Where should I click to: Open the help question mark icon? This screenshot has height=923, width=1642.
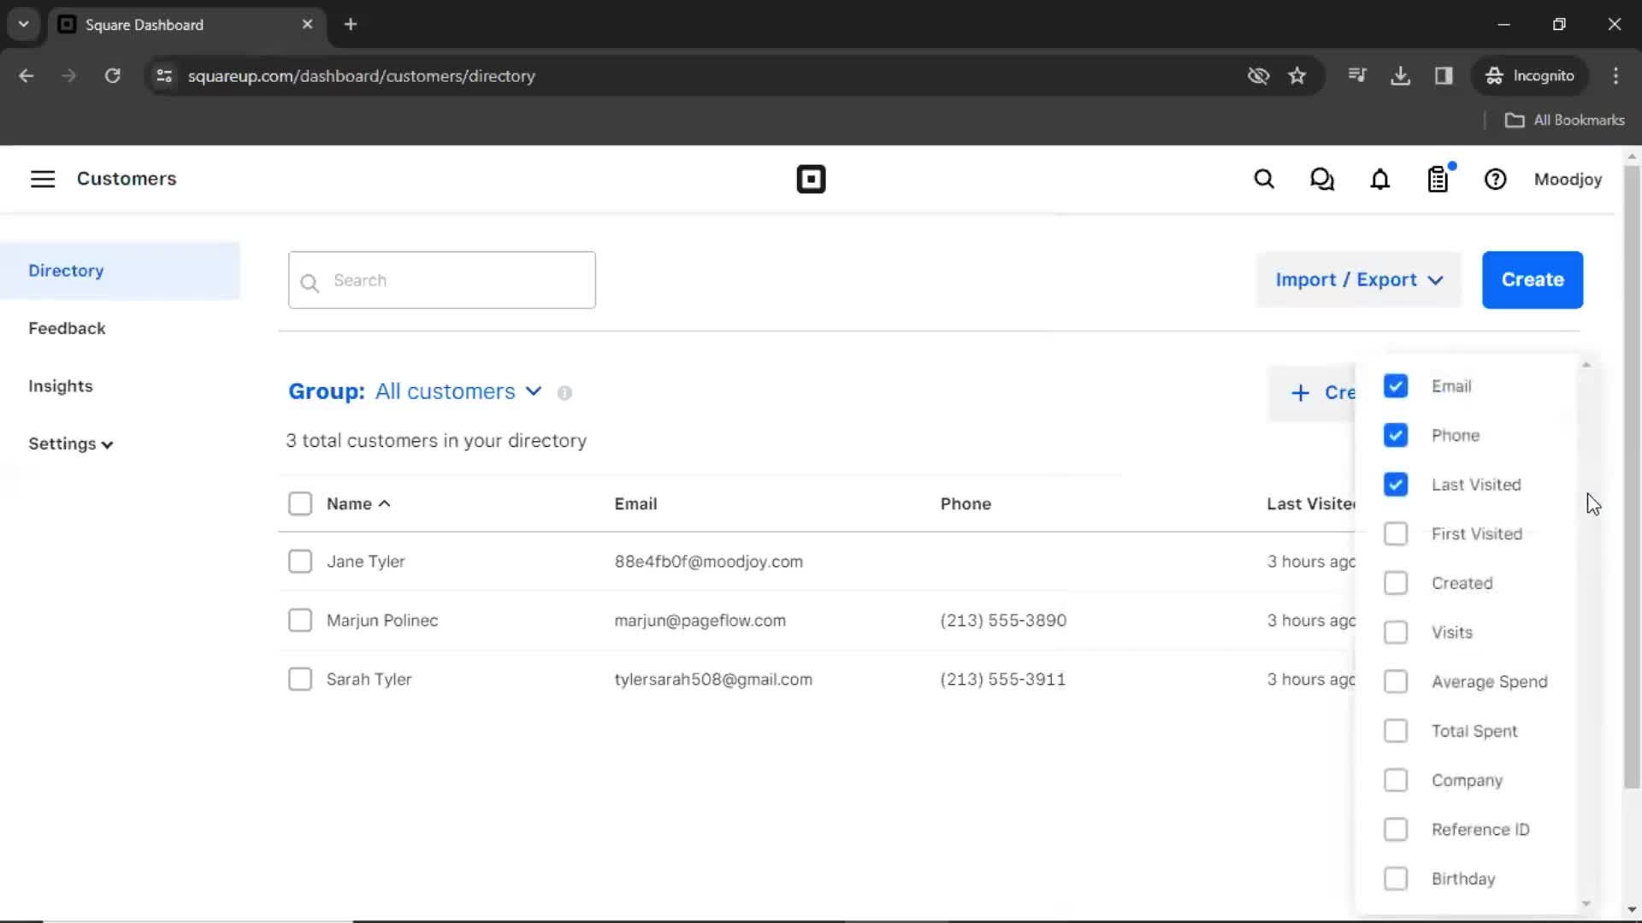click(1496, 179)
